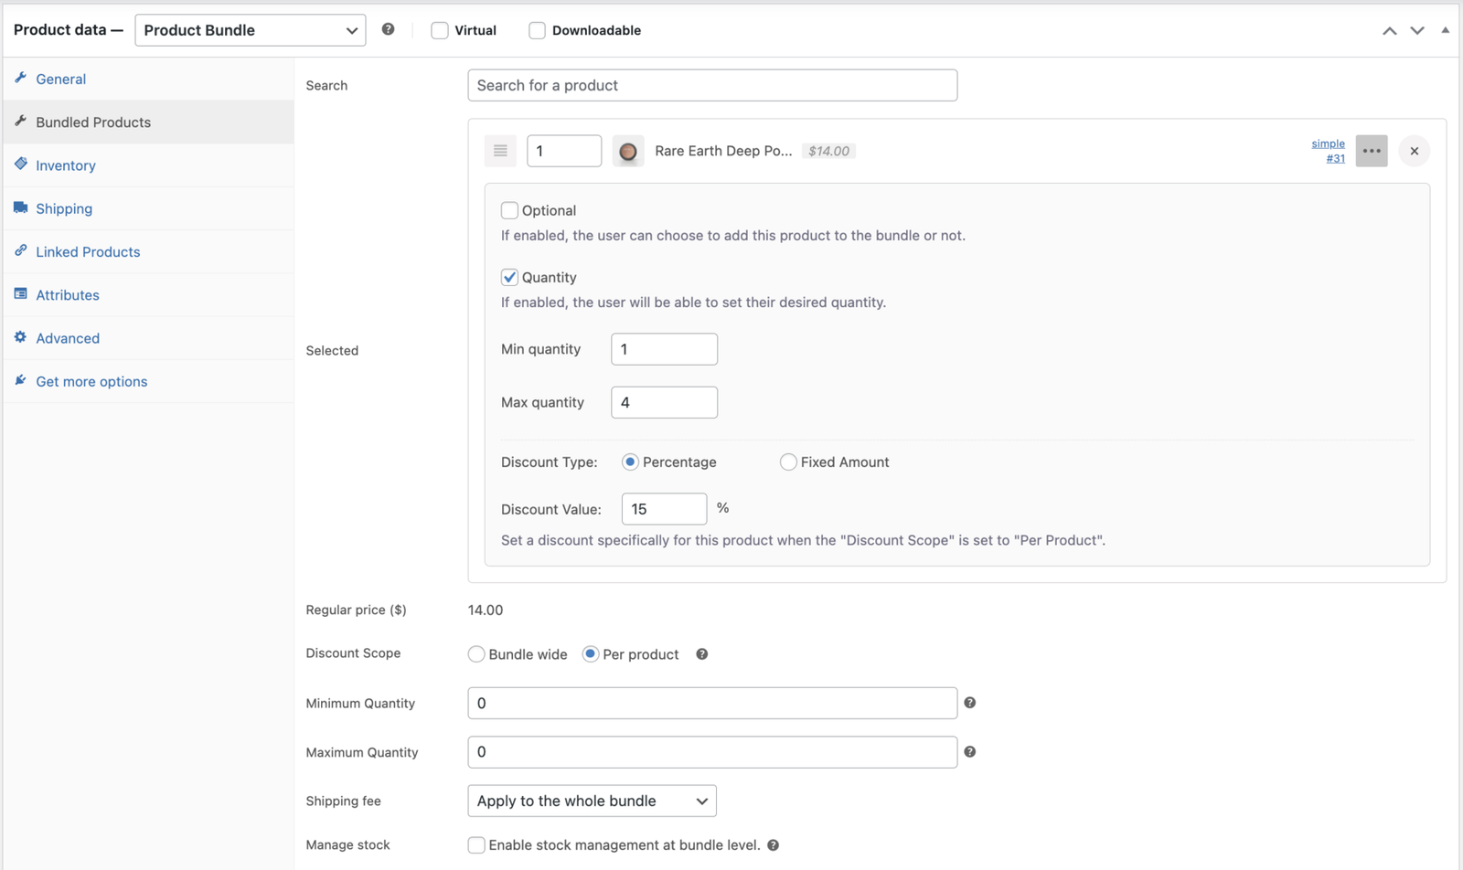The height and width of the screenshot is (870, 1463).
Task: Enable the Optional checkbox
Action: (509, 210)
